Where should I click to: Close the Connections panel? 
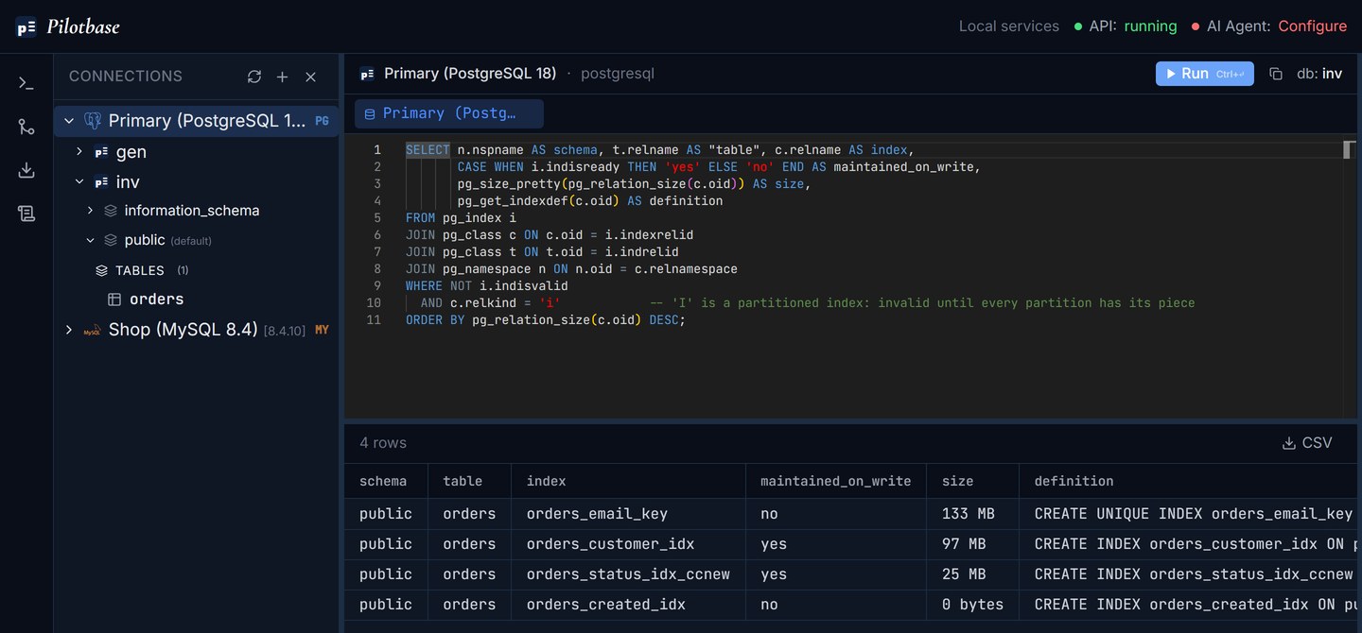[x=310, y=77]
